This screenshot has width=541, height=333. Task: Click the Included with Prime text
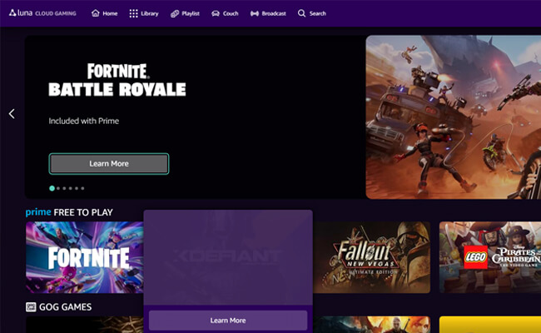84,121
